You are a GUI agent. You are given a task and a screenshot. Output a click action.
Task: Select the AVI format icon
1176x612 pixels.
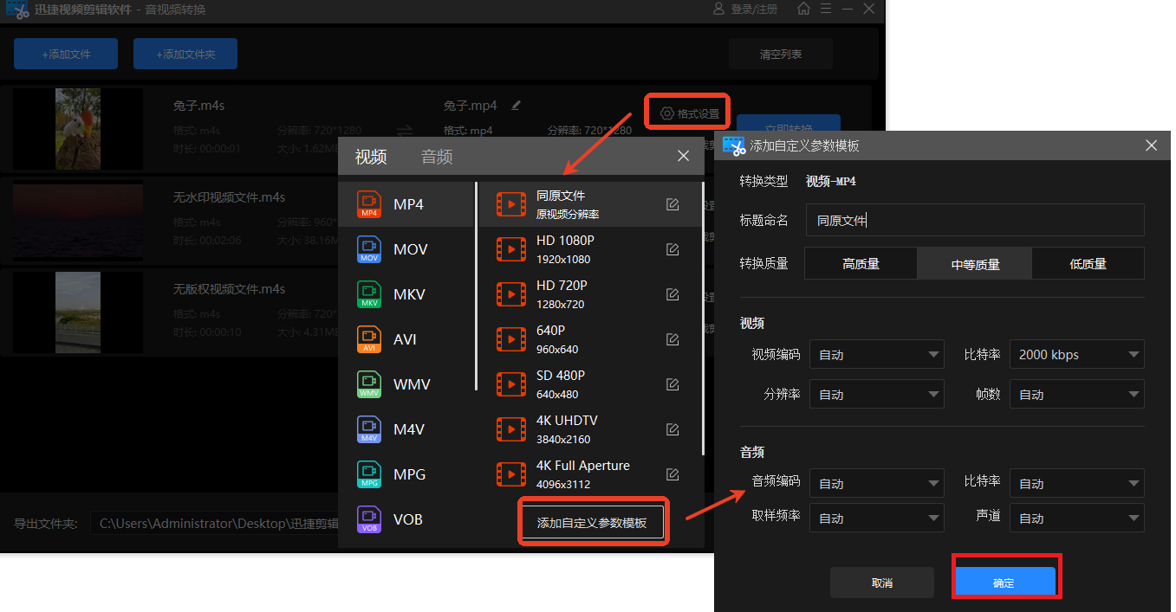368,338
